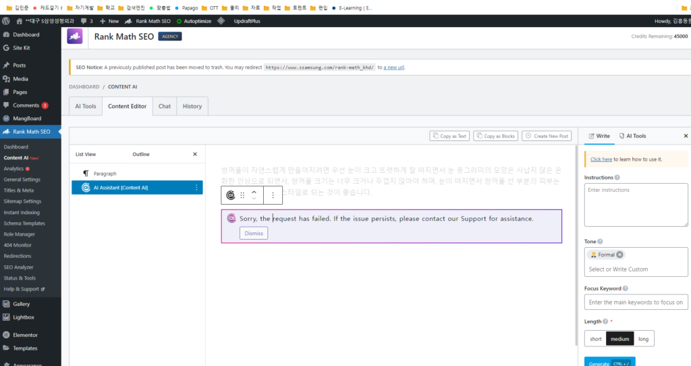Open Role Manager submenu

(20, 234)
